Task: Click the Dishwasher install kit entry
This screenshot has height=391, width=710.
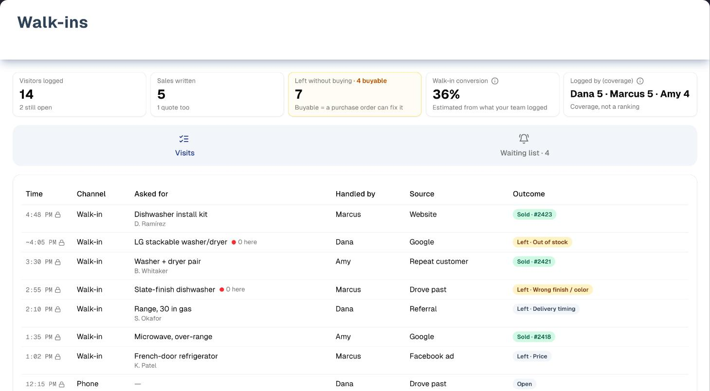Action: [x=171, y=214]
